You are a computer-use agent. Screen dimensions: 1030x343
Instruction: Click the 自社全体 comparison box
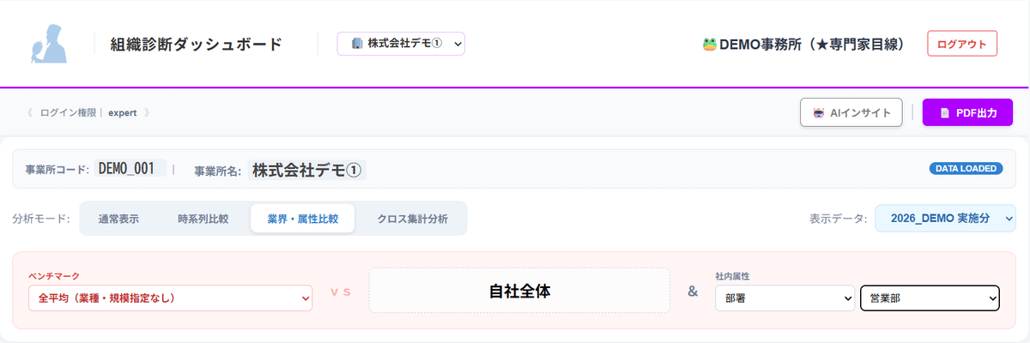click(x=518, y=291)
